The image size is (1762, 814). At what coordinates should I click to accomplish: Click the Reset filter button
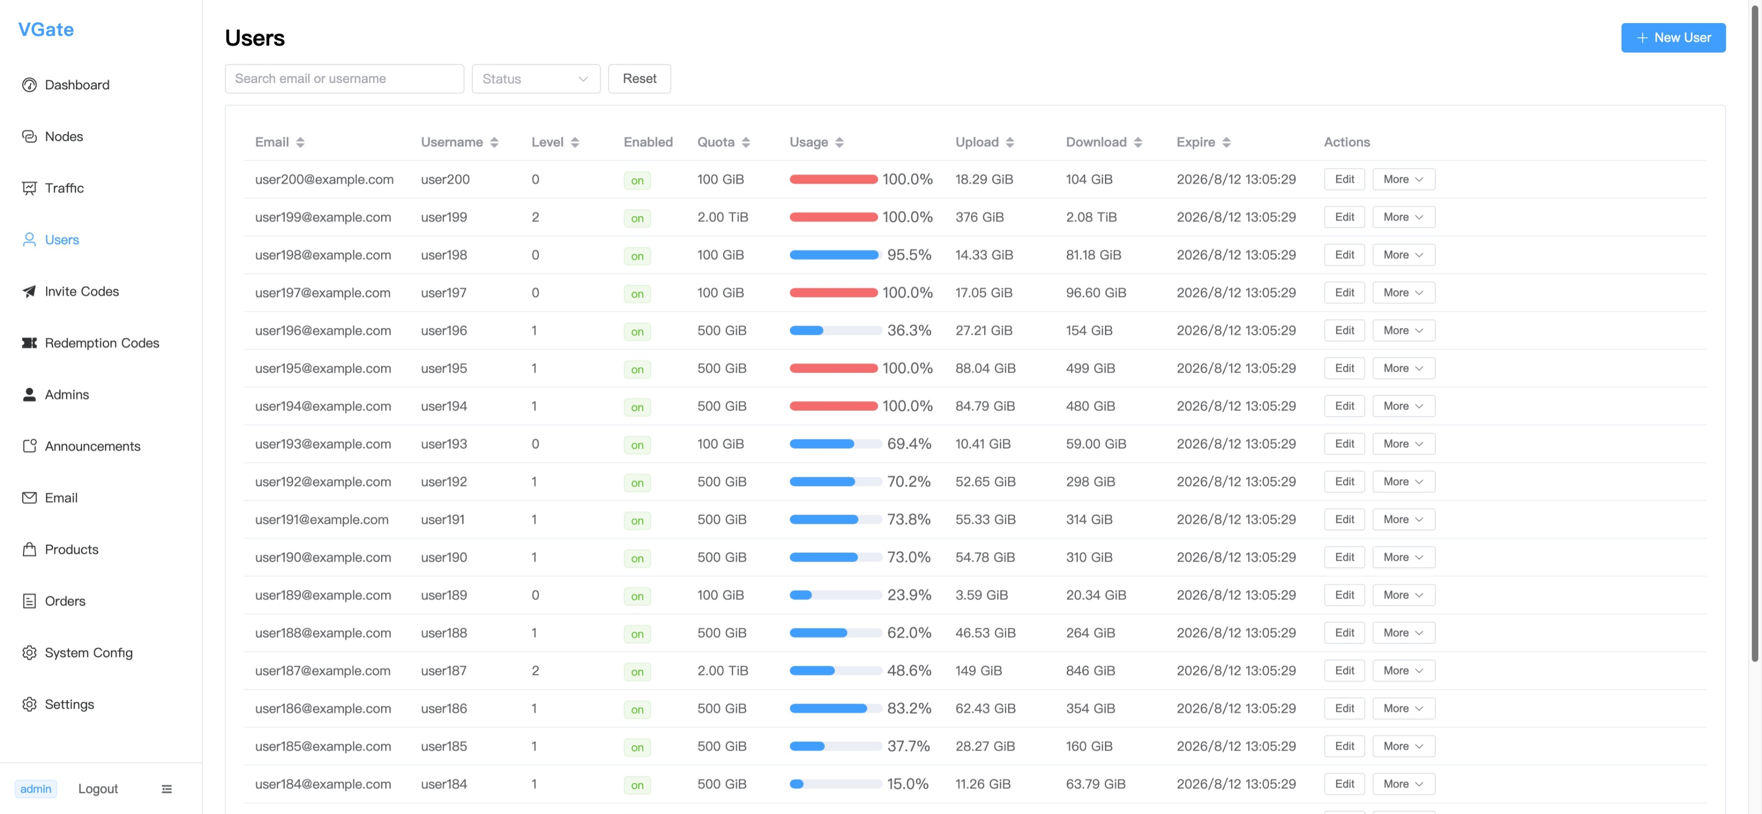pos(639,79)
